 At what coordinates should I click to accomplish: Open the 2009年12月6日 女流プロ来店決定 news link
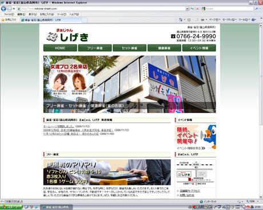(x=78, y=130)
